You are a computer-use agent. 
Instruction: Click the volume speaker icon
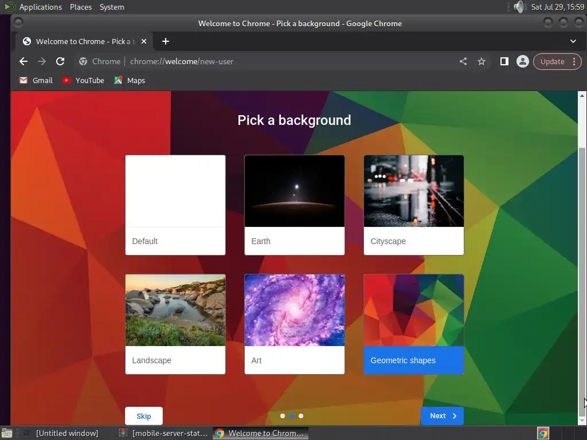click(519, 7)
